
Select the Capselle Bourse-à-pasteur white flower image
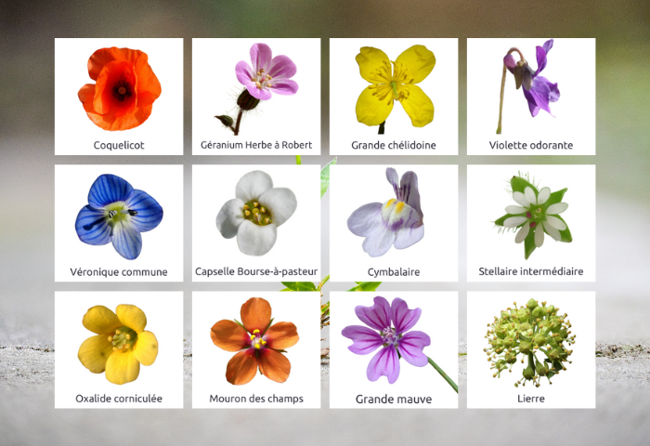256,213
